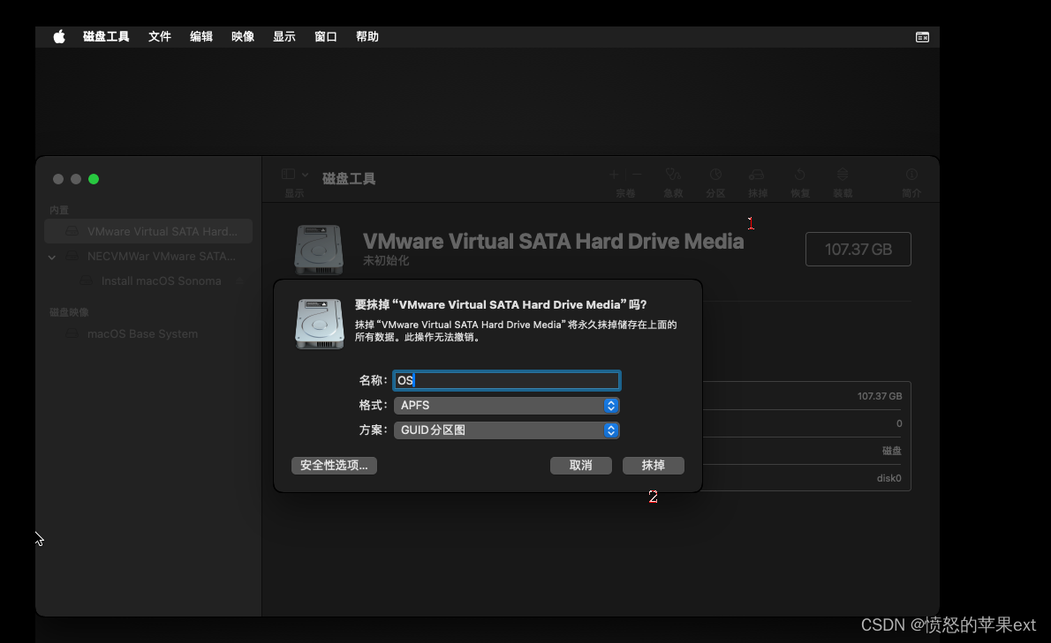The height and width of the screenshot is (643, 1051).
Task: Click the First Aid 急救 toolbar icon
Action: click(x=673, y=175)
